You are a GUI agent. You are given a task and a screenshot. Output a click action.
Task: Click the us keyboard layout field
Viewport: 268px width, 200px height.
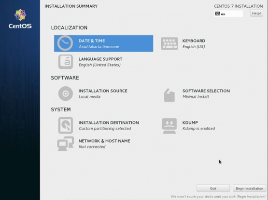click(228, 13)
